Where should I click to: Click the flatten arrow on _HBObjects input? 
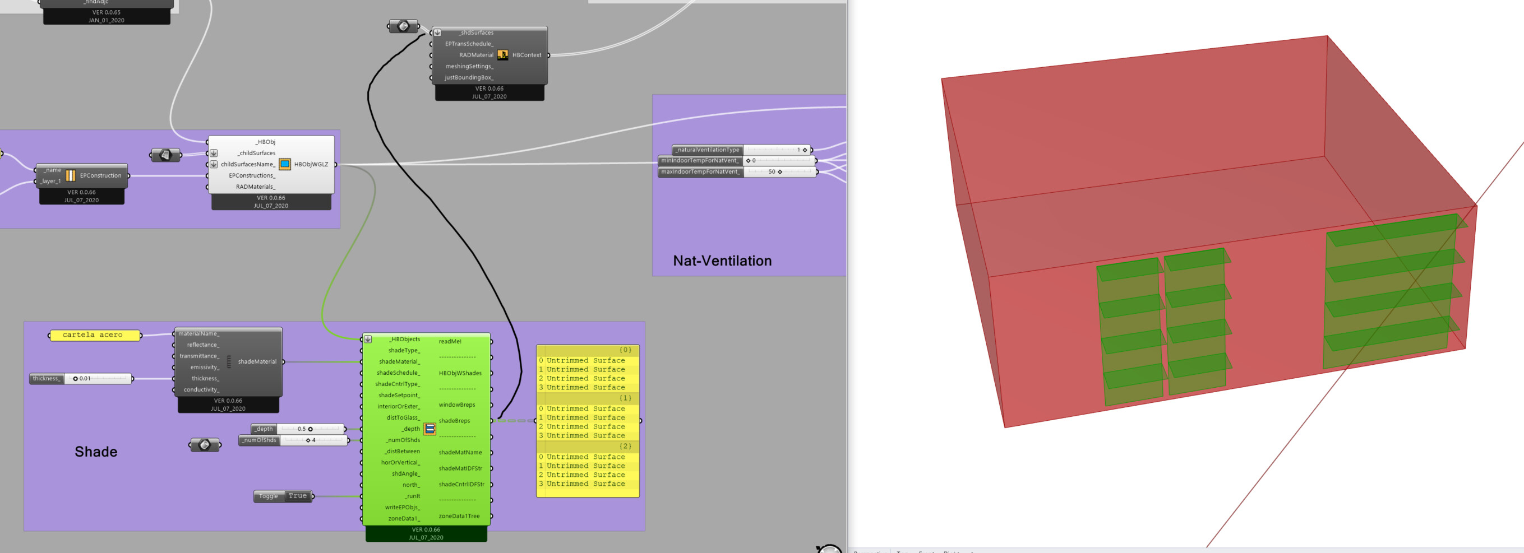pos(367,340)
